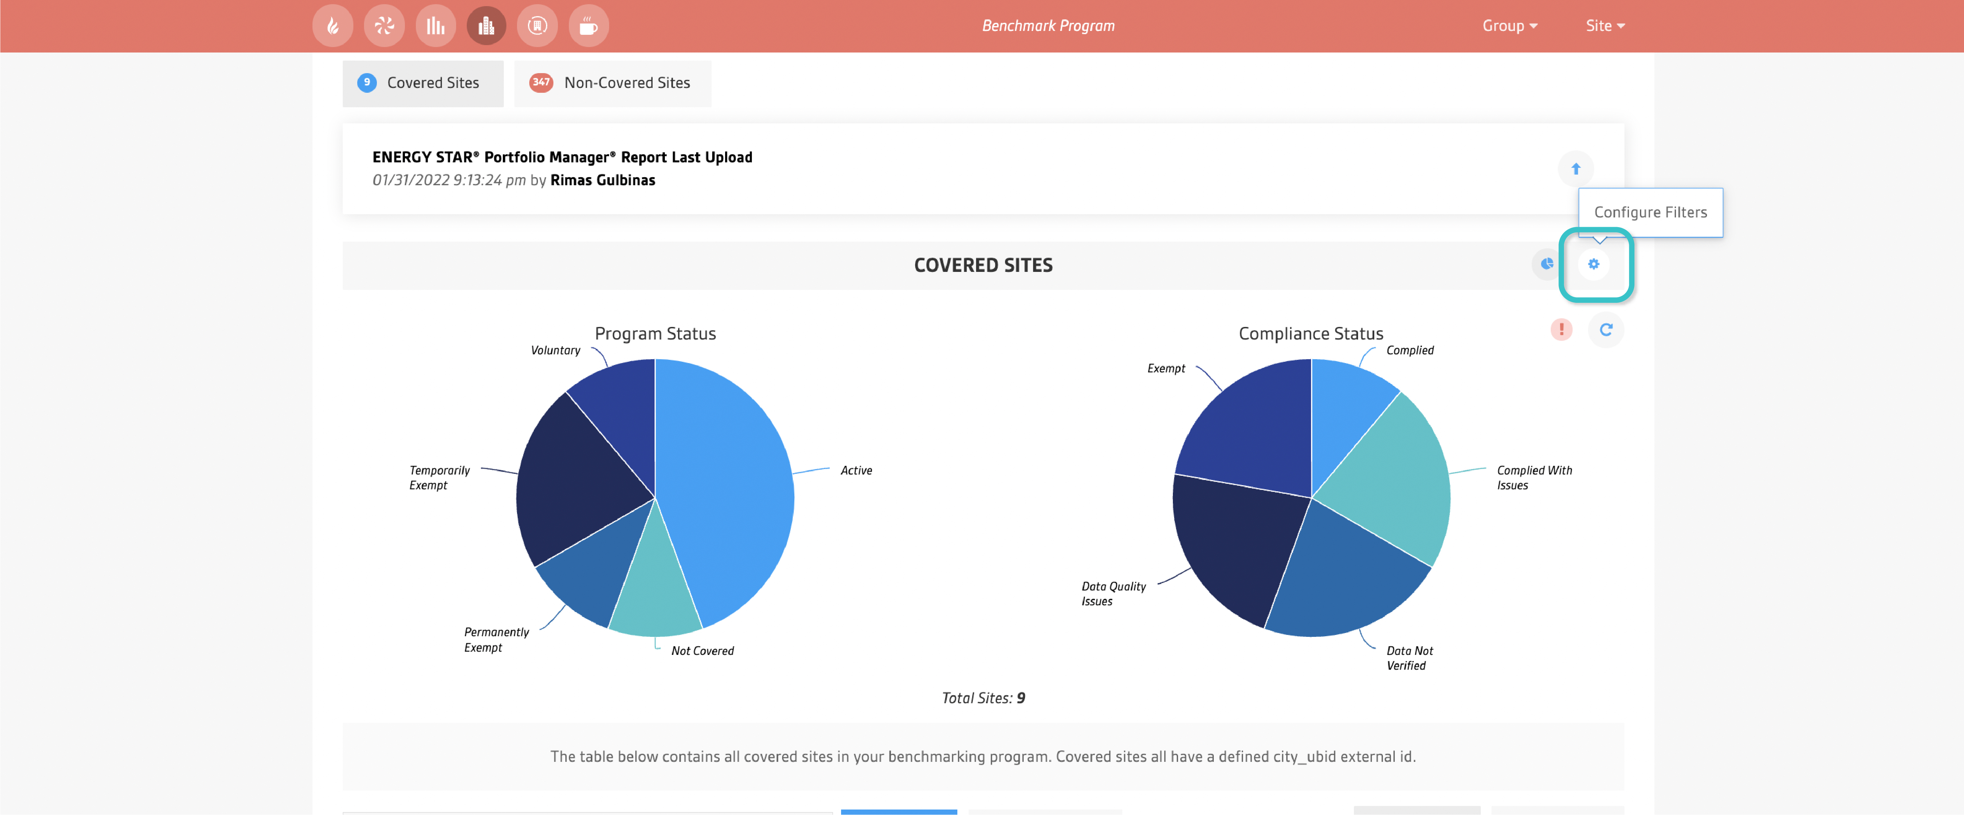
Task: Click the "Exempt" label in Compliance Status chart
Action: pos(1166,369)
